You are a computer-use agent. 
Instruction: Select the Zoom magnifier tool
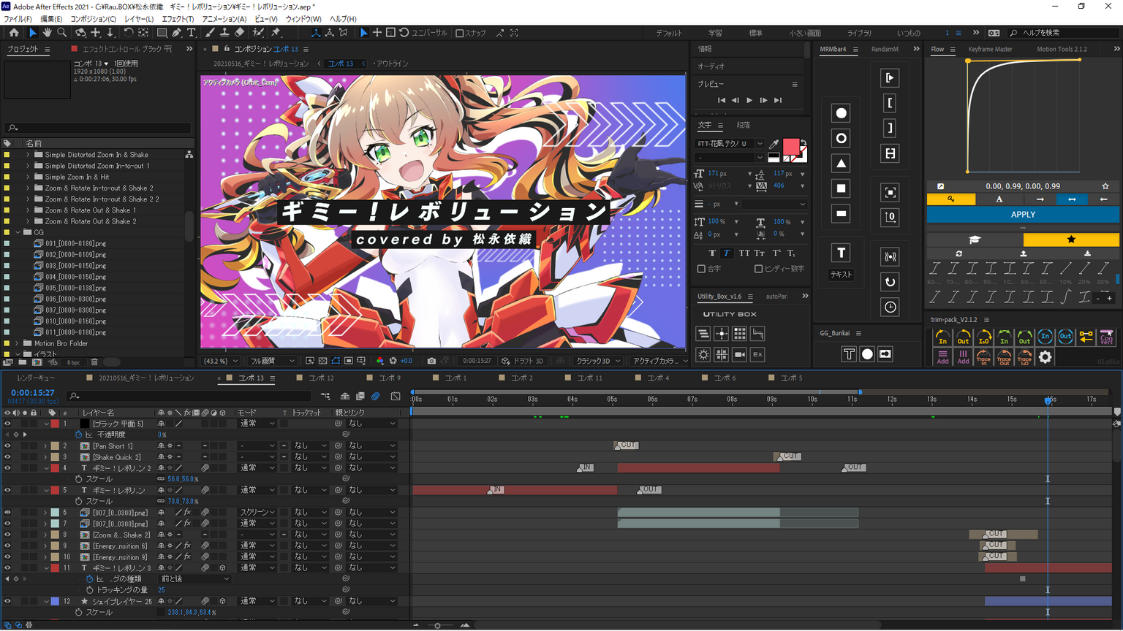(62, 33)
